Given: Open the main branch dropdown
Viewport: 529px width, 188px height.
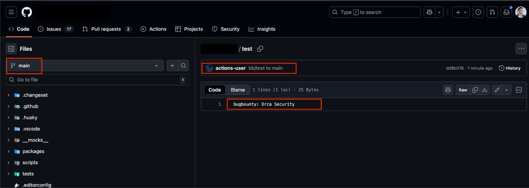Looking at the screenshot, I should [x=85, y=66].
